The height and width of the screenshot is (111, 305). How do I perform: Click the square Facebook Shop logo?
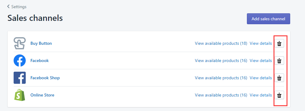[20, 78]
